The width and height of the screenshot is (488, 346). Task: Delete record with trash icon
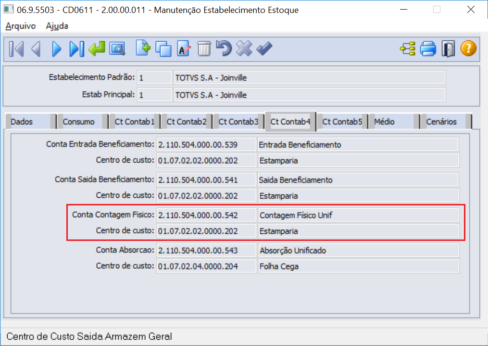[x=204, y=49]
